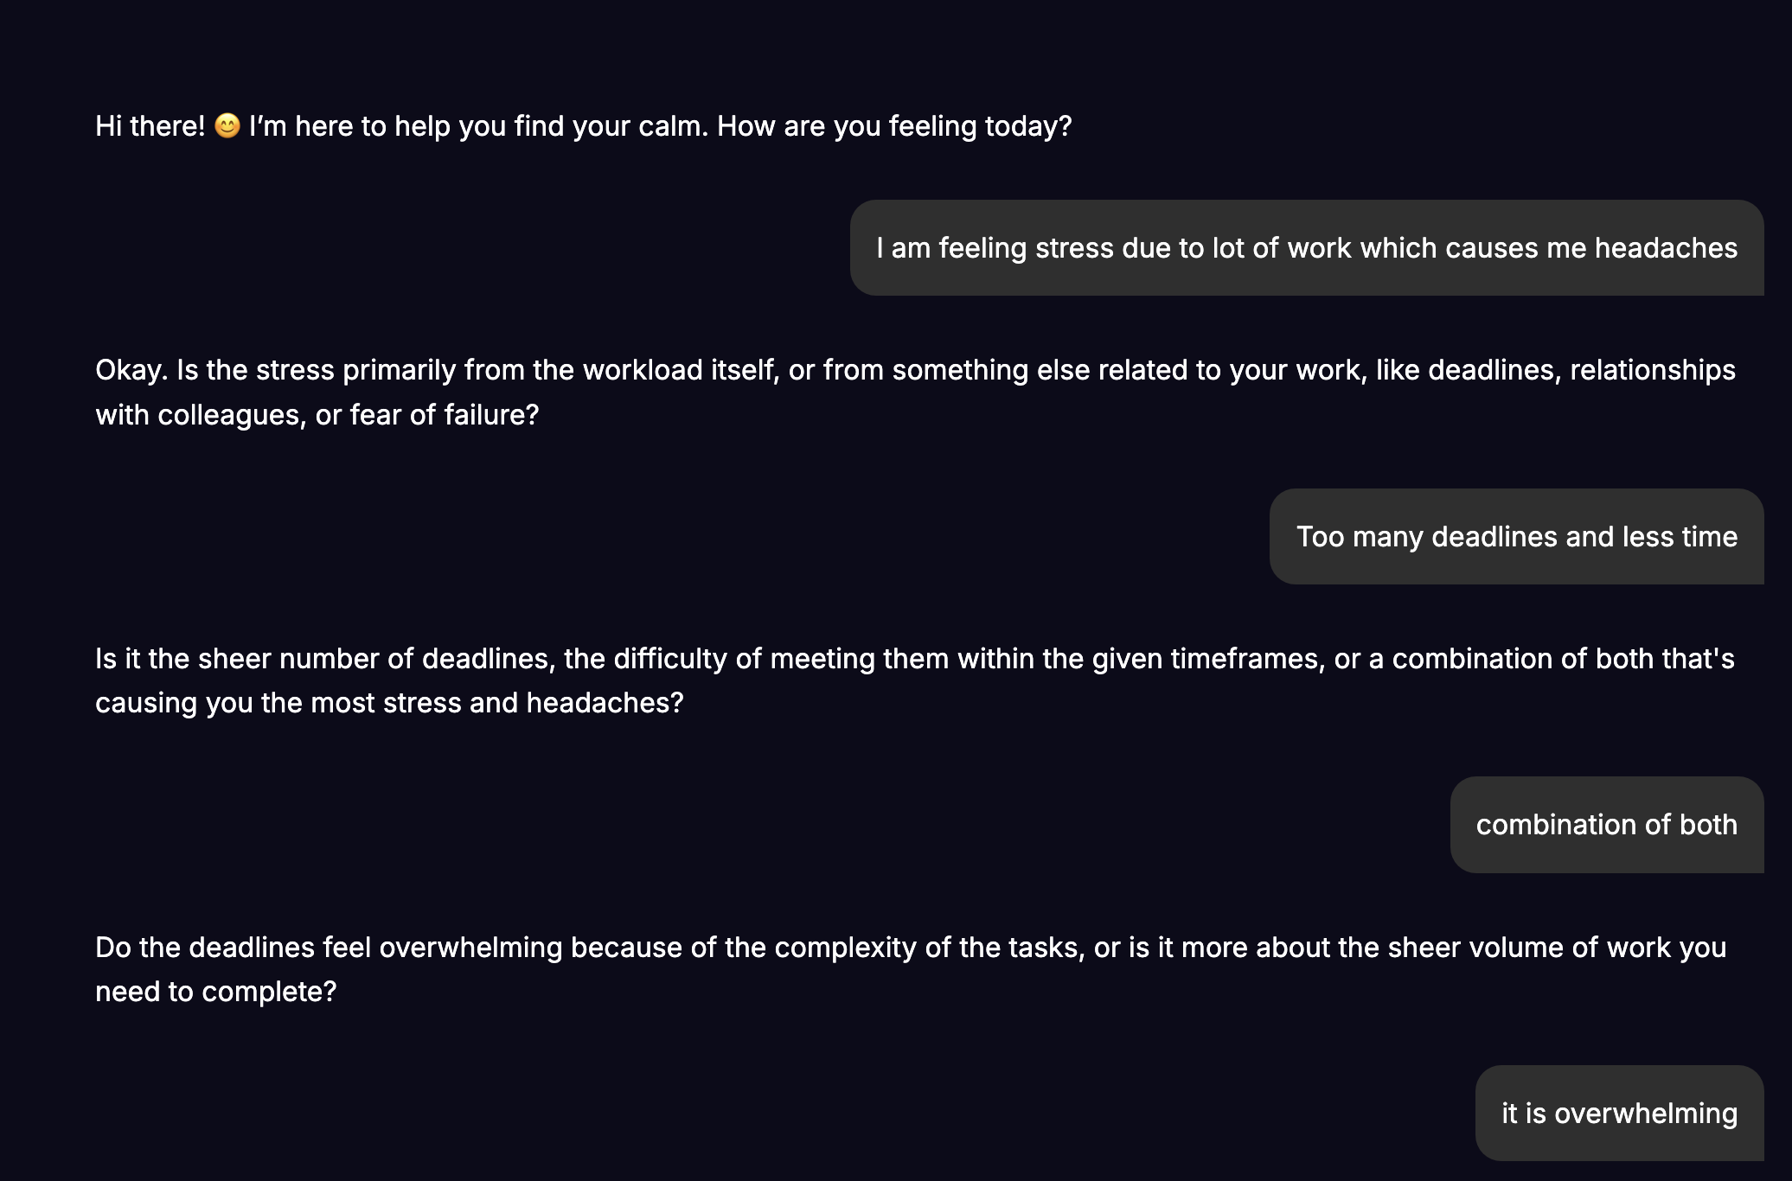Screen dimensions: 1792x1181
Task: Click the word "headaches" in first user bubble
Action: (x=1666, y=248)
